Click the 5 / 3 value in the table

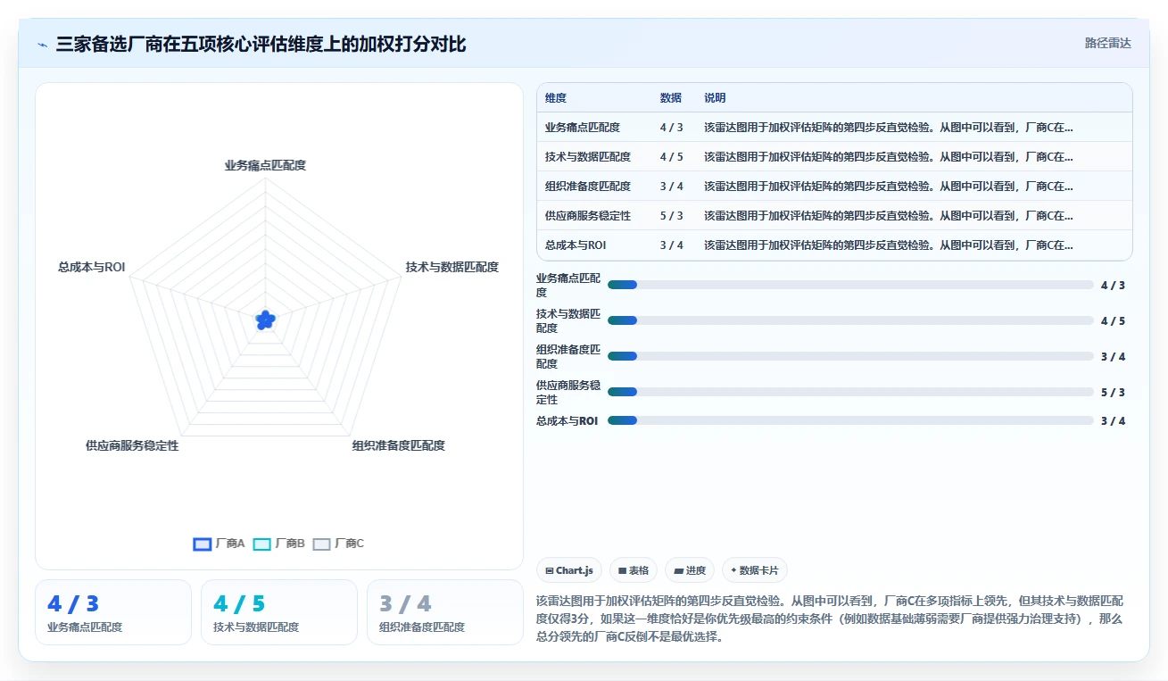[x=672, y=215]
